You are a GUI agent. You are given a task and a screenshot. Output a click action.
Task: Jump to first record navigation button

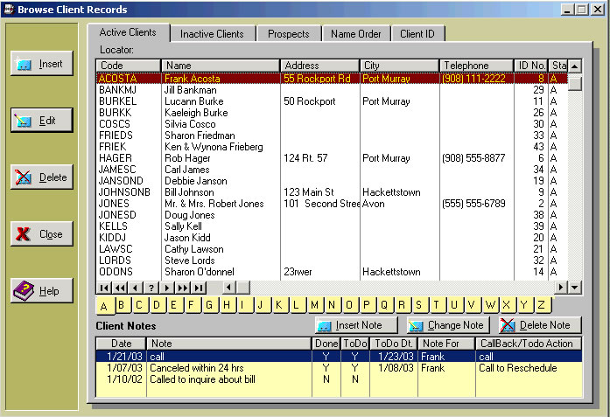click(105, 288)
